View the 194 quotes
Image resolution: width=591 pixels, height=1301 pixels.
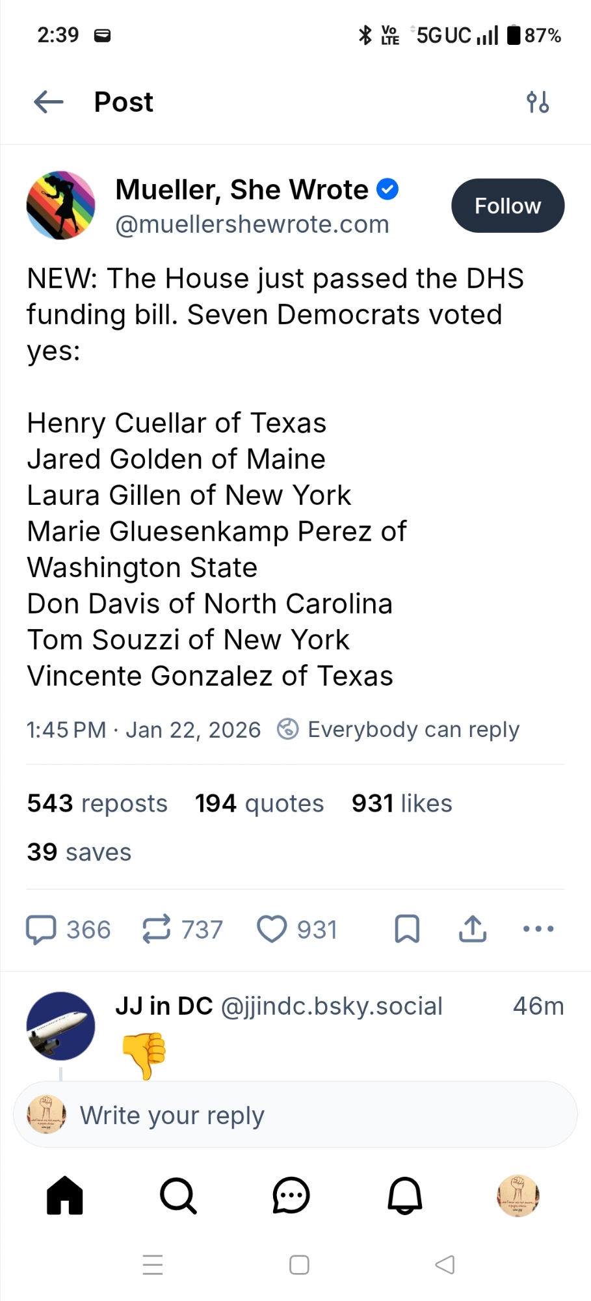tap(259, 803)
